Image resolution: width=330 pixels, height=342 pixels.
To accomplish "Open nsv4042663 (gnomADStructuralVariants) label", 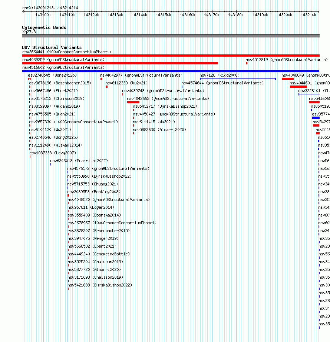I will pyautogui.click(x=168, y=98).
